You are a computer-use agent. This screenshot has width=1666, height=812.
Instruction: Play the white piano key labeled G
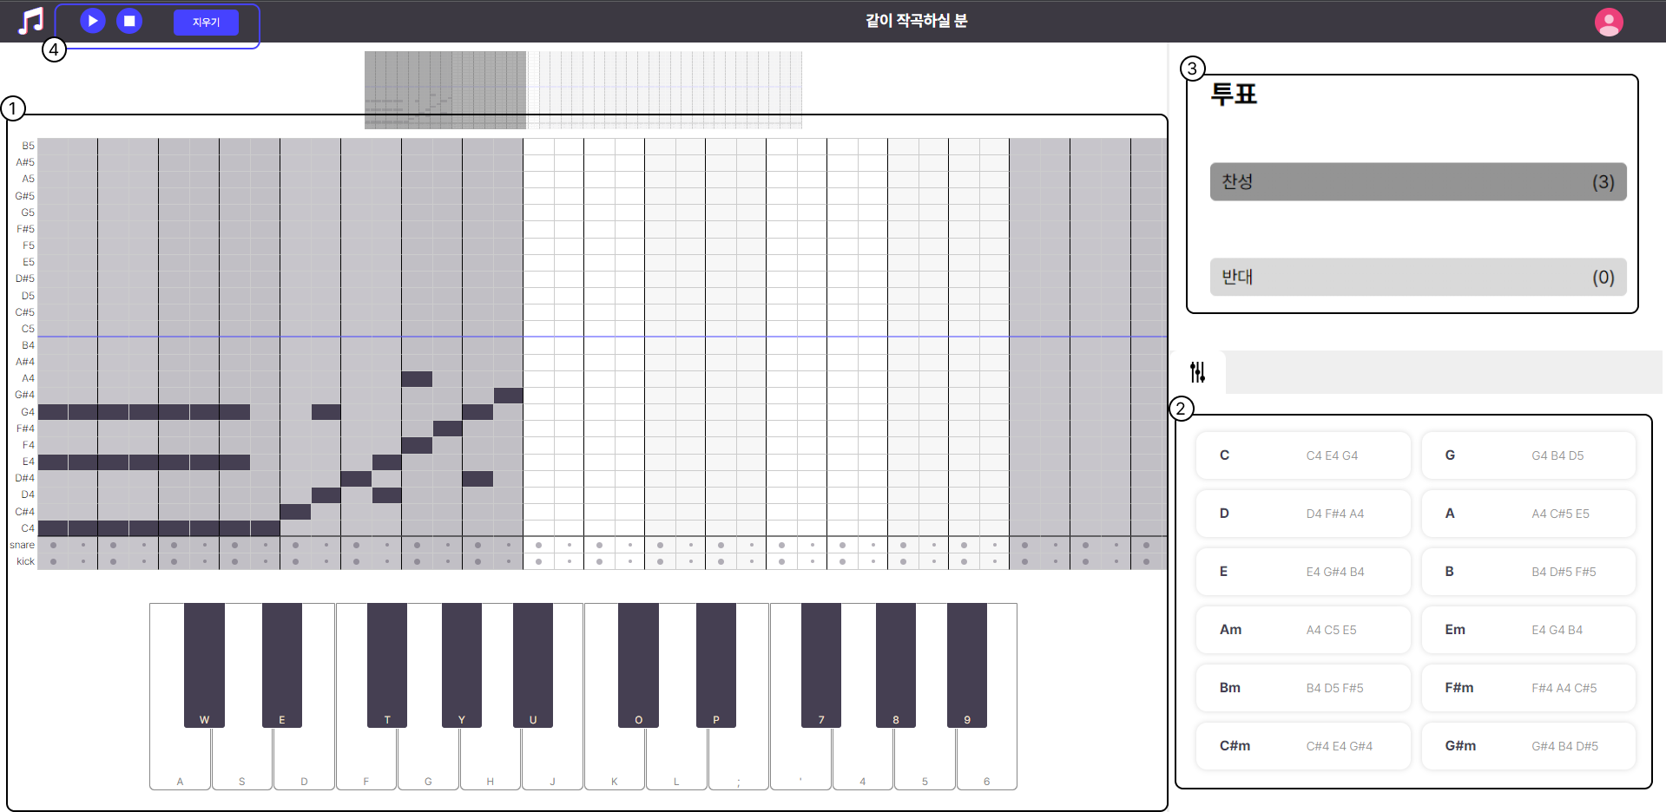(428, 759)
